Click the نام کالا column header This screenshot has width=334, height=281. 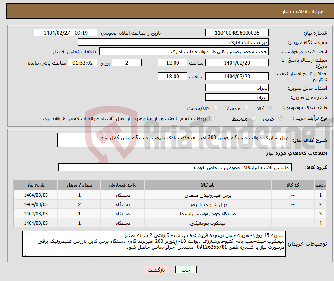point(208,185)
